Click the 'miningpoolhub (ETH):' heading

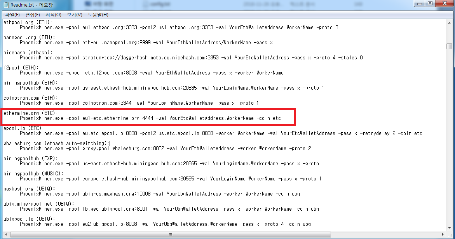point(31,83)
